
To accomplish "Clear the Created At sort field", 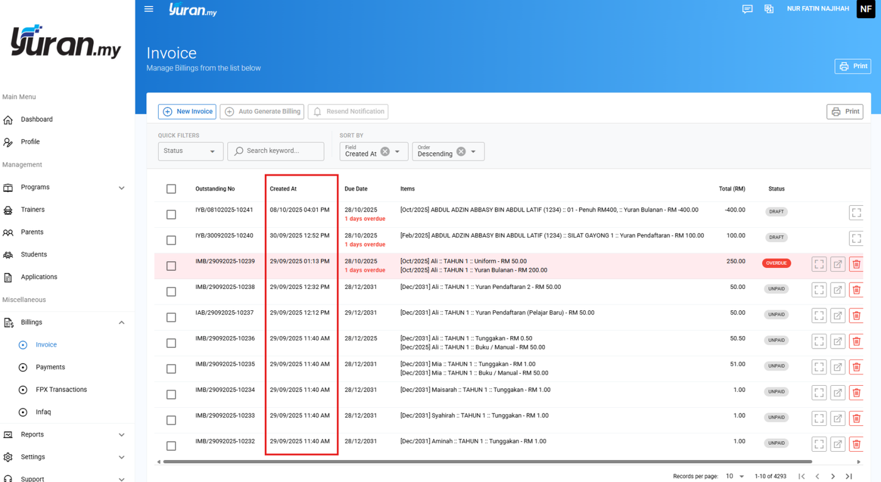I will tap(385, 152).
